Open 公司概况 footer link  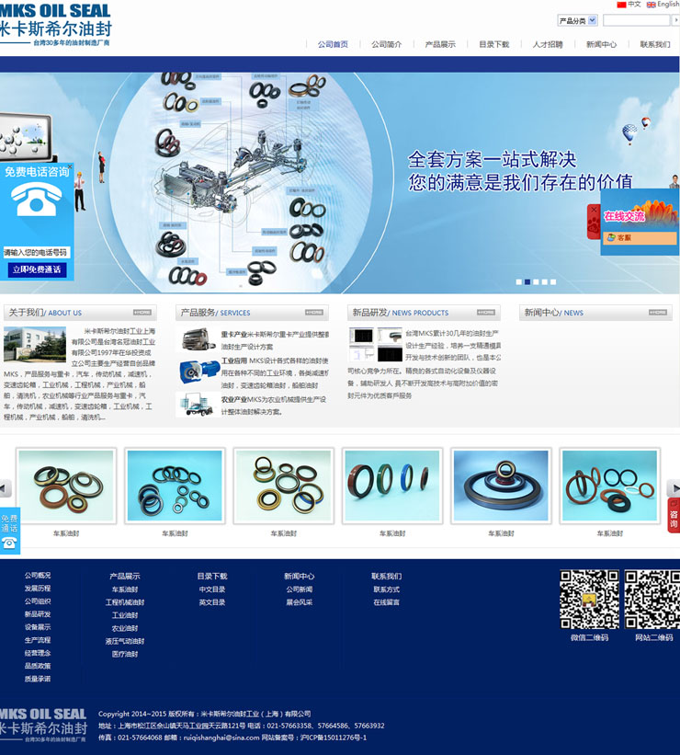[38, 576]
